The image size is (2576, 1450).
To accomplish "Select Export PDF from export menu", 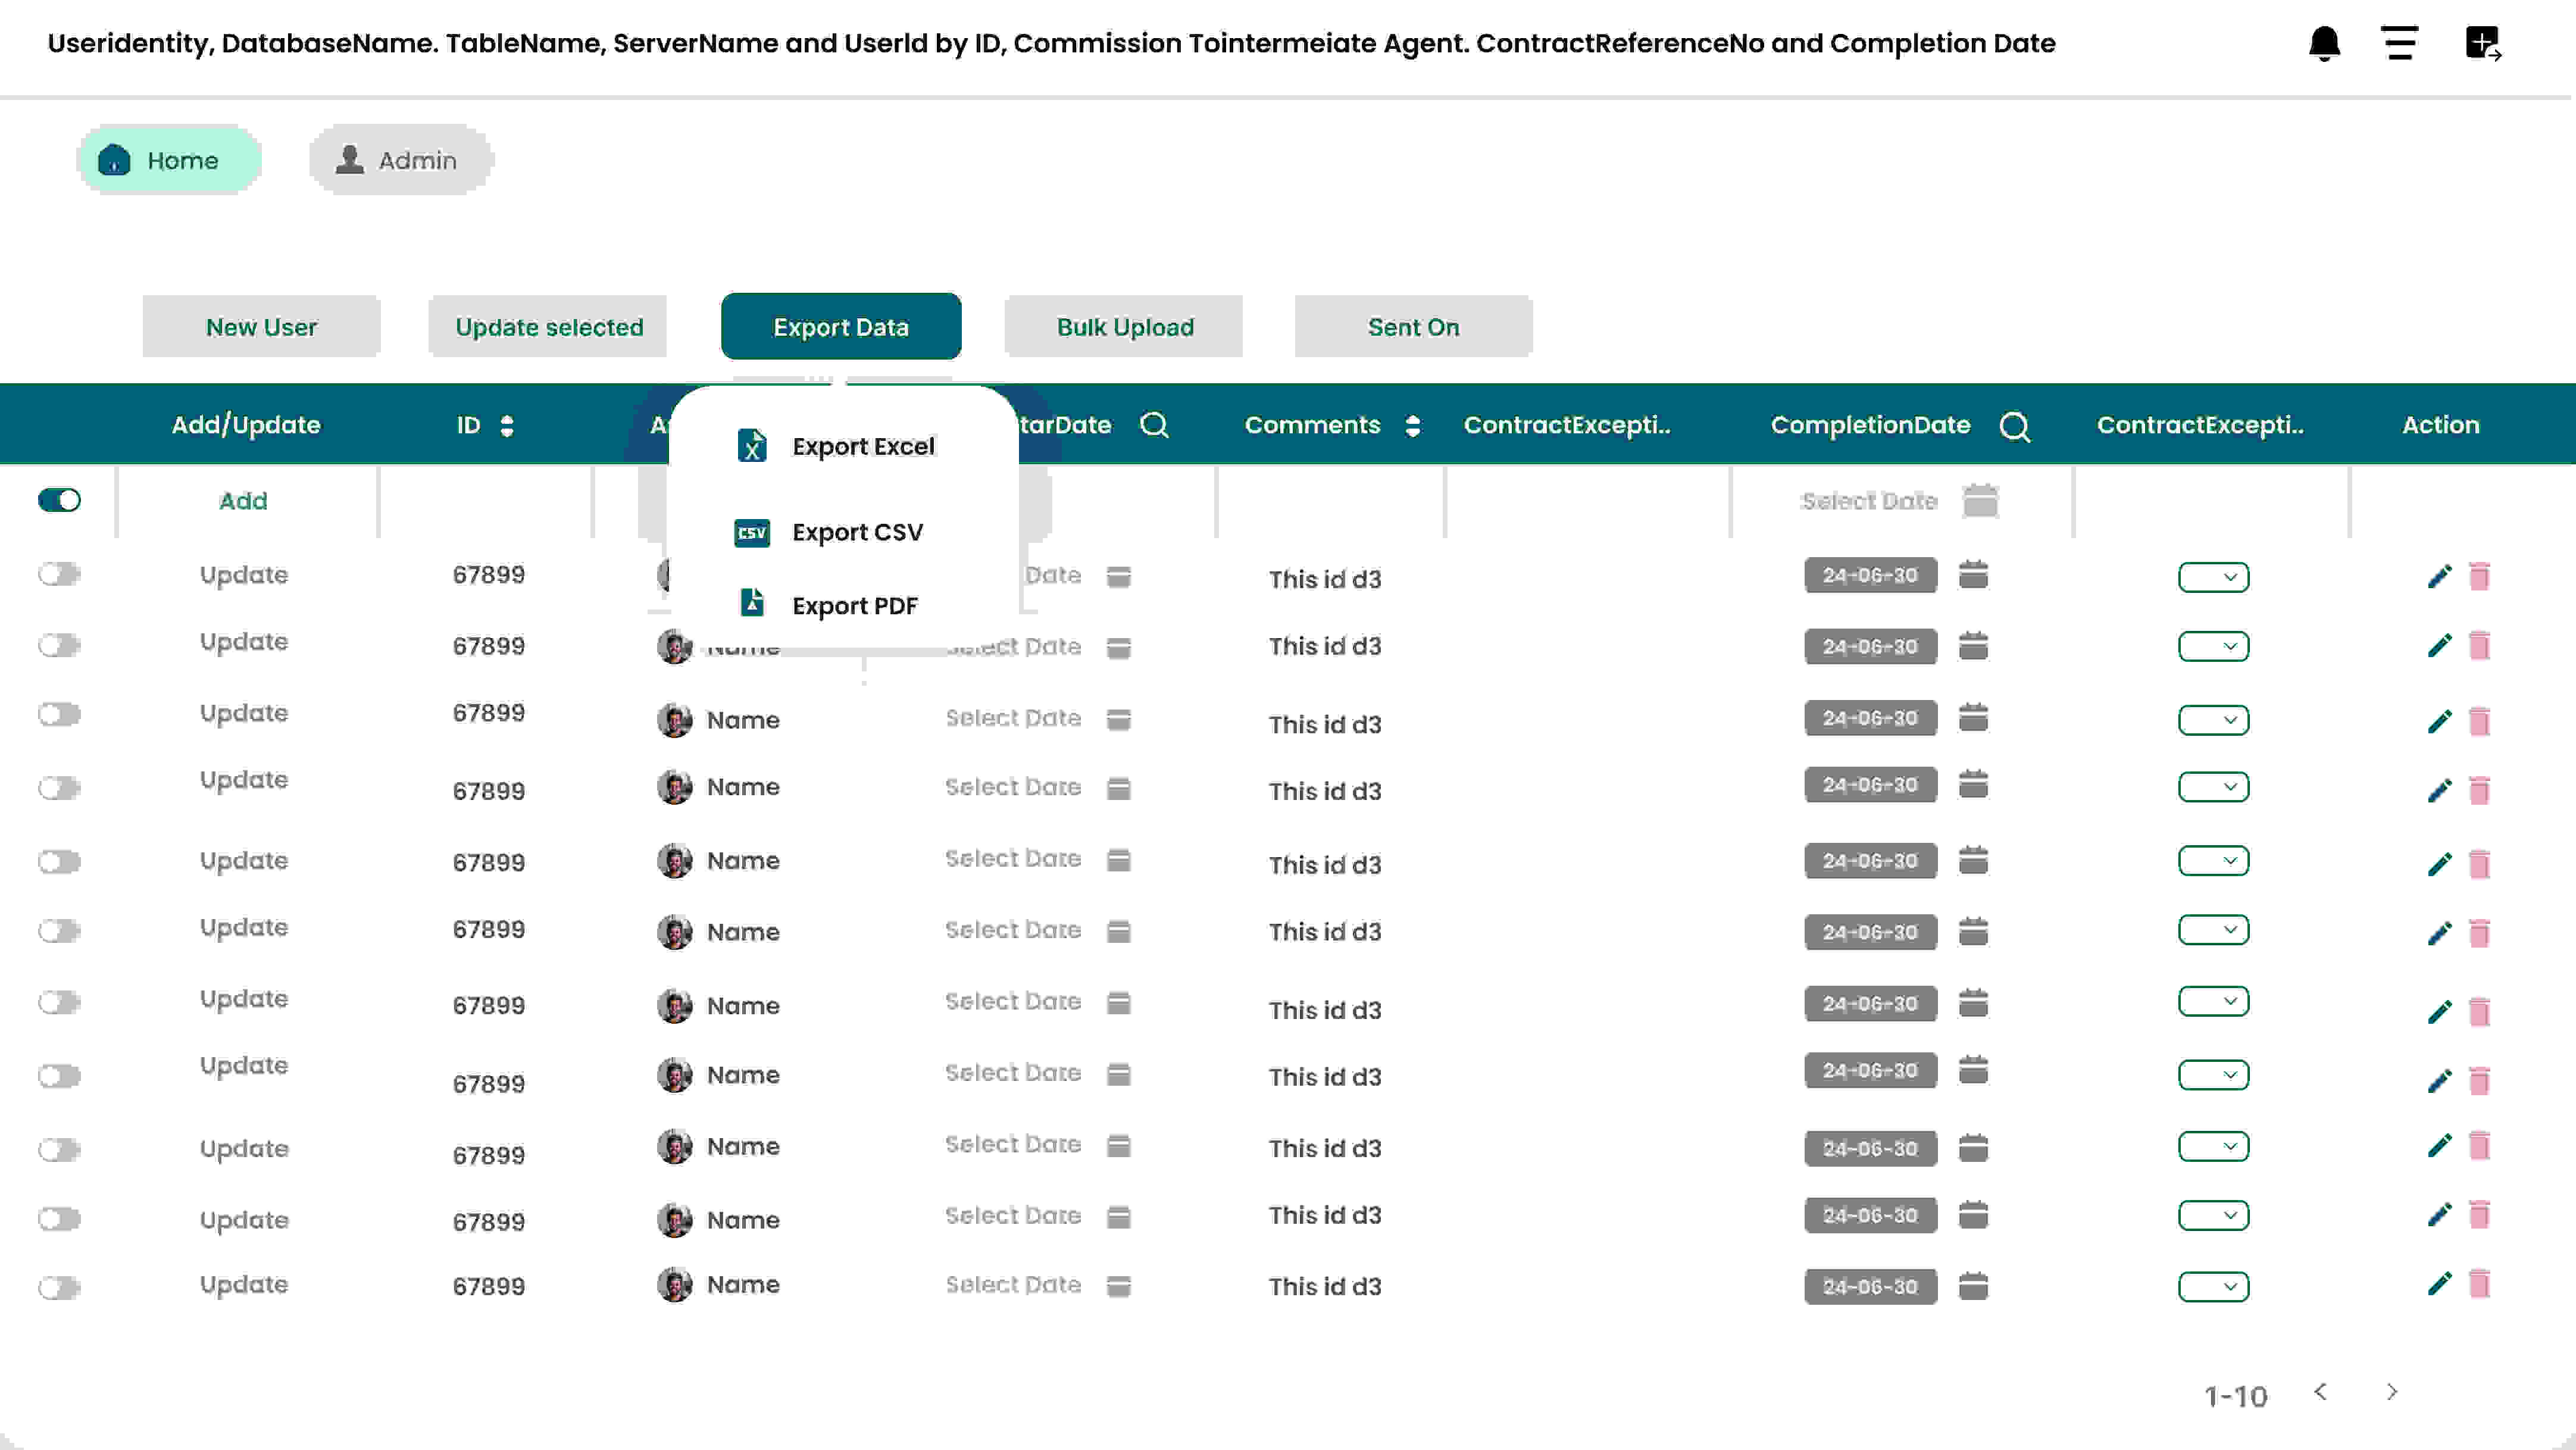I will 855,605.
